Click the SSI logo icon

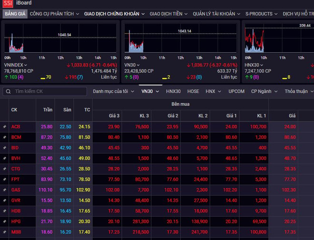pos(8,3)
